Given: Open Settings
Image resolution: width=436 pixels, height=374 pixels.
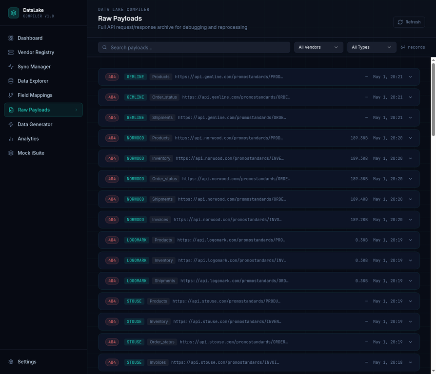Looking at the screenshot, I should [x=43, y=362].
